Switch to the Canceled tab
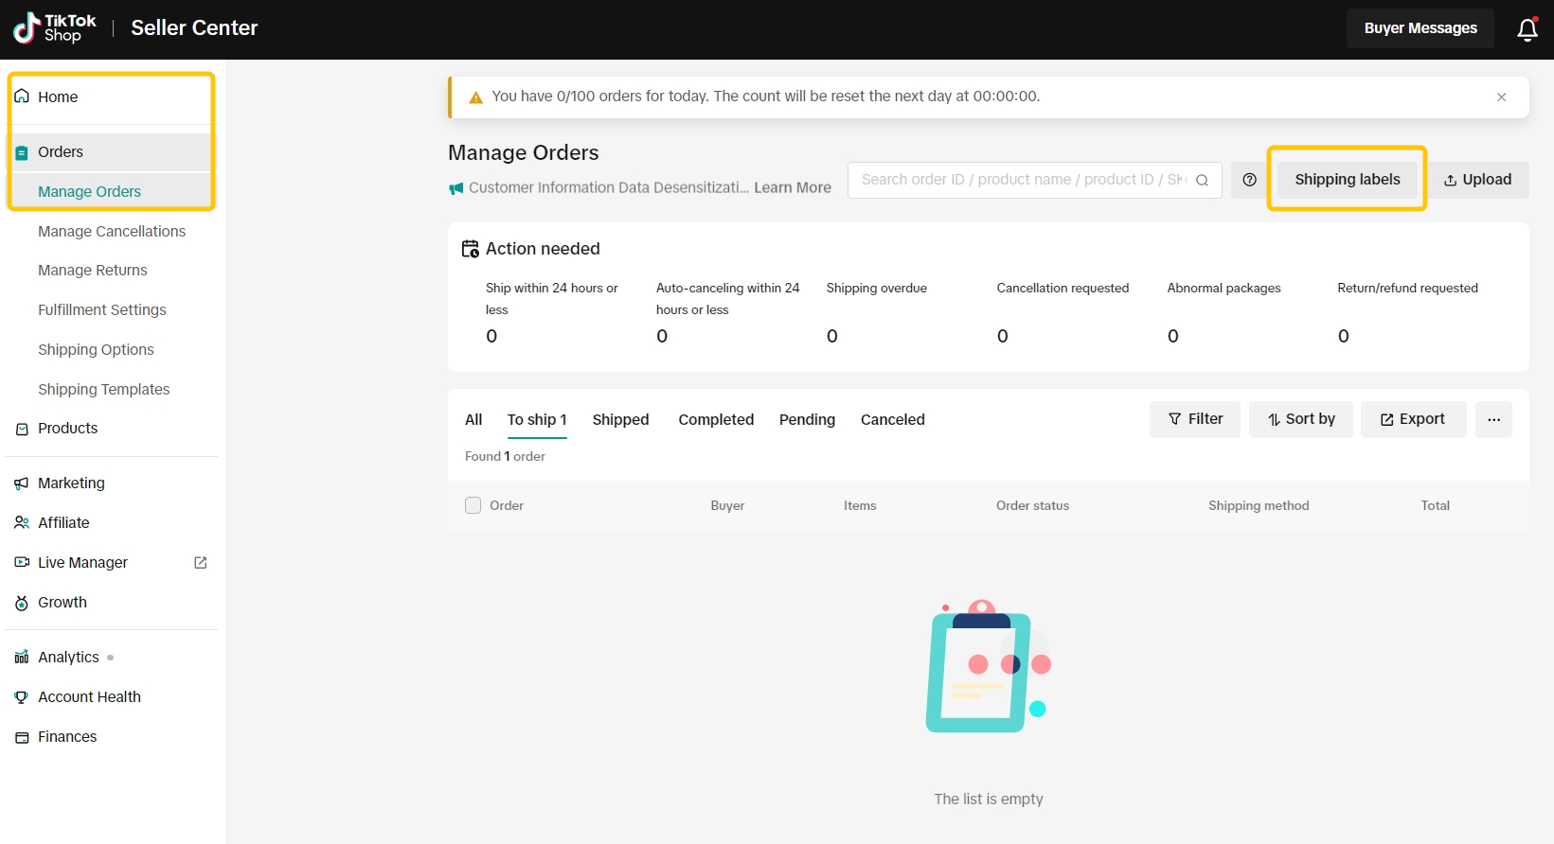The image size is (1554, 844). 892,419
